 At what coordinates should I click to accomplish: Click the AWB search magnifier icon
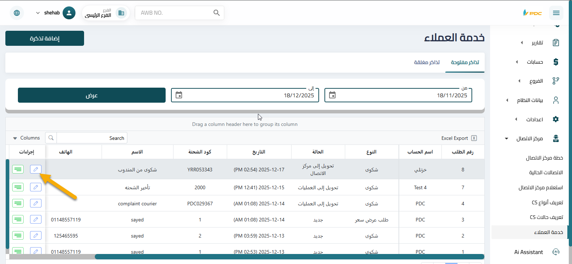click(216, 13)
